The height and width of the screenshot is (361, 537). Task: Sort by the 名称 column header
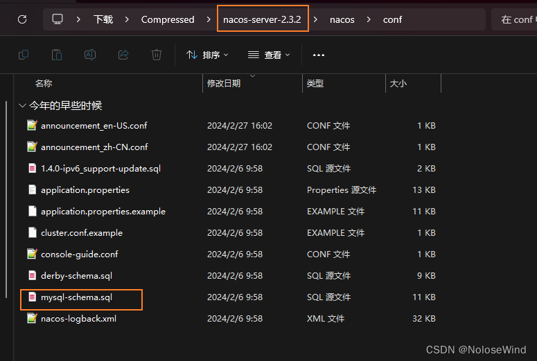(x=44, y=84)
